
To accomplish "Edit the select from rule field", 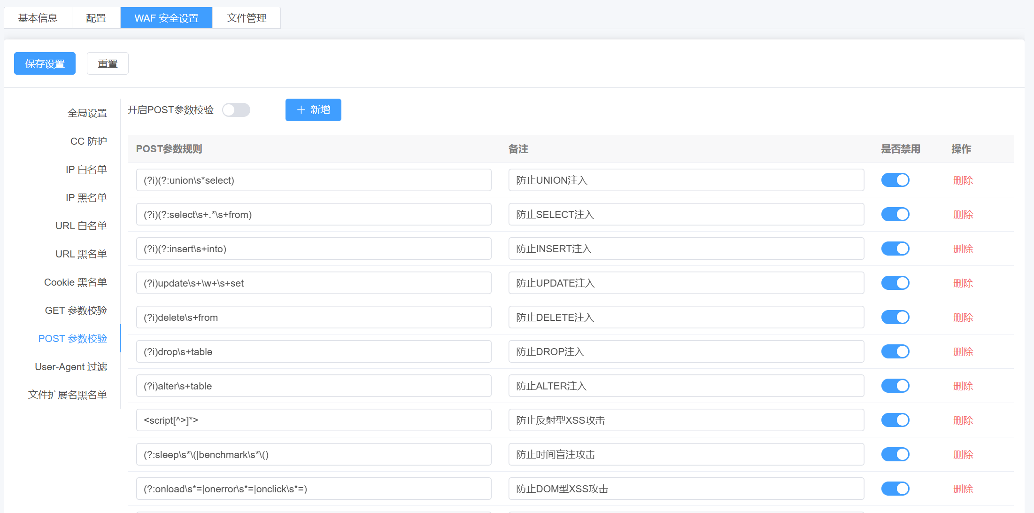I will click(x=314, y=214).
